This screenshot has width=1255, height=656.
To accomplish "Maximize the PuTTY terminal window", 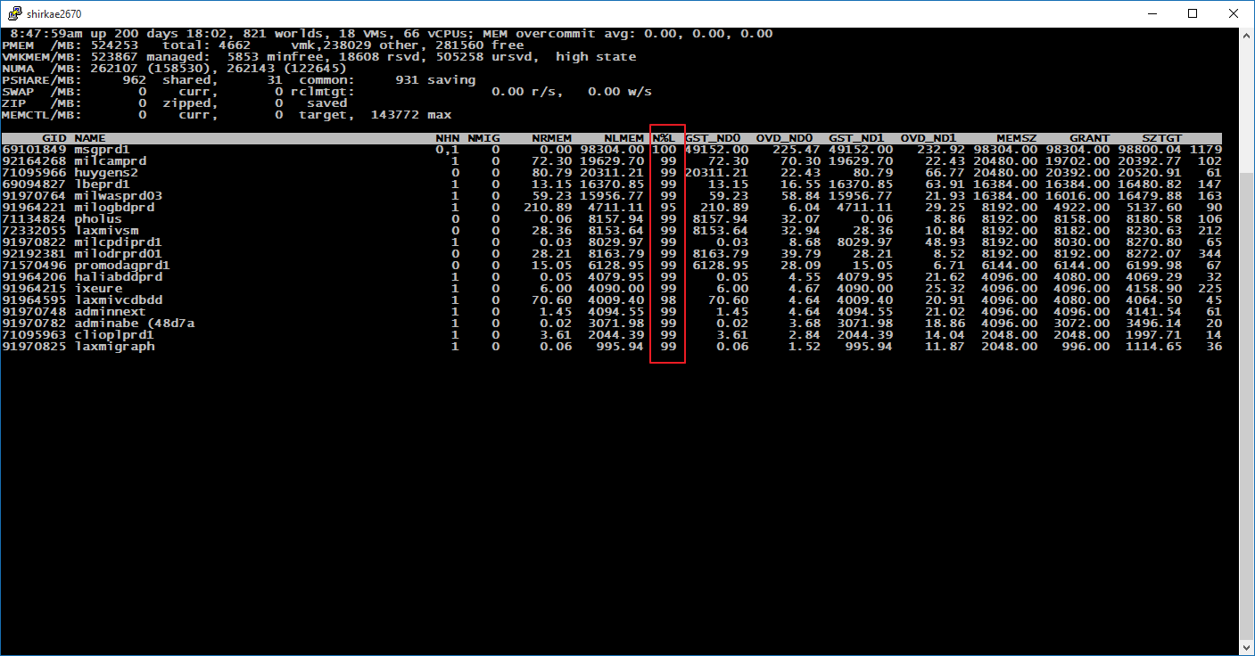I will [x=1193, y=13].
